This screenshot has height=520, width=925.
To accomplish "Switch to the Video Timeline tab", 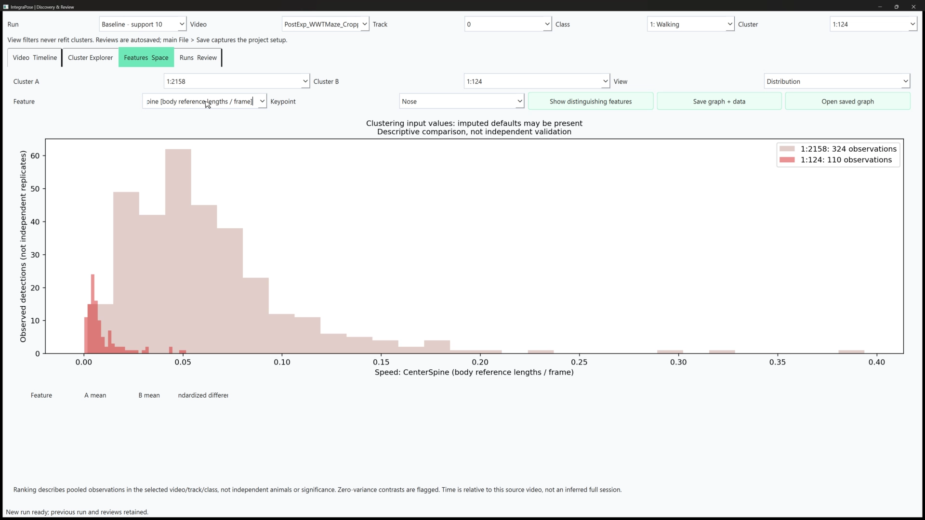I will 35,57.
